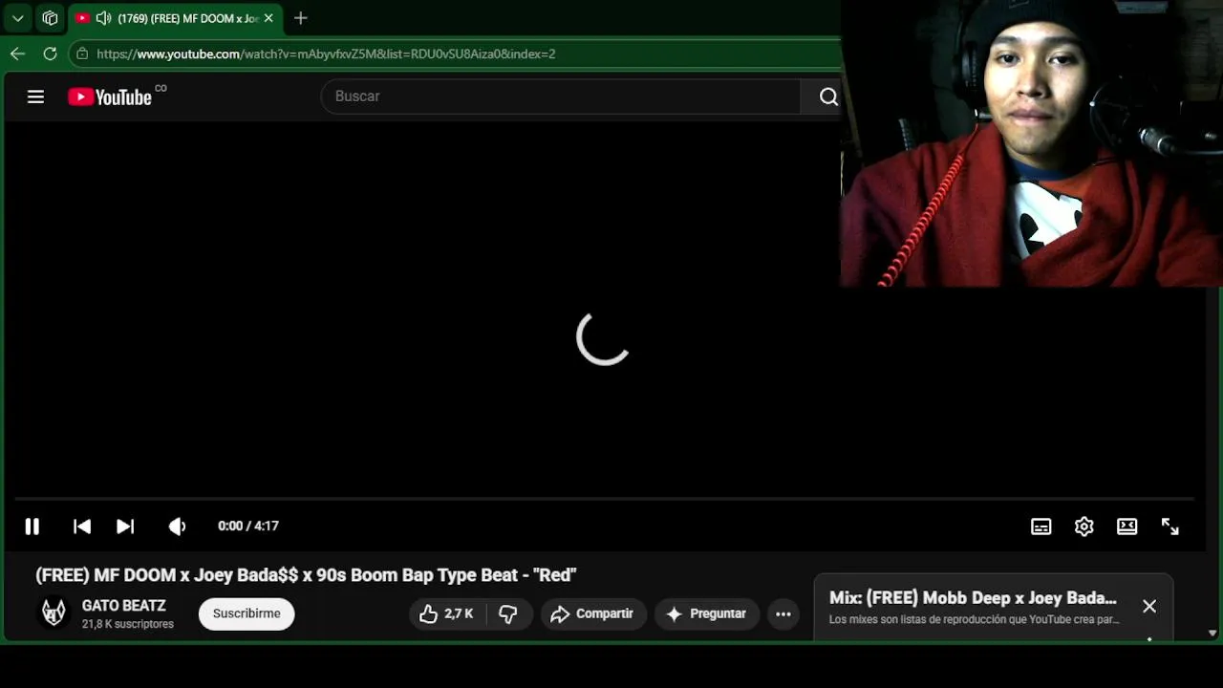Open player settings gear

point(1084,527)
